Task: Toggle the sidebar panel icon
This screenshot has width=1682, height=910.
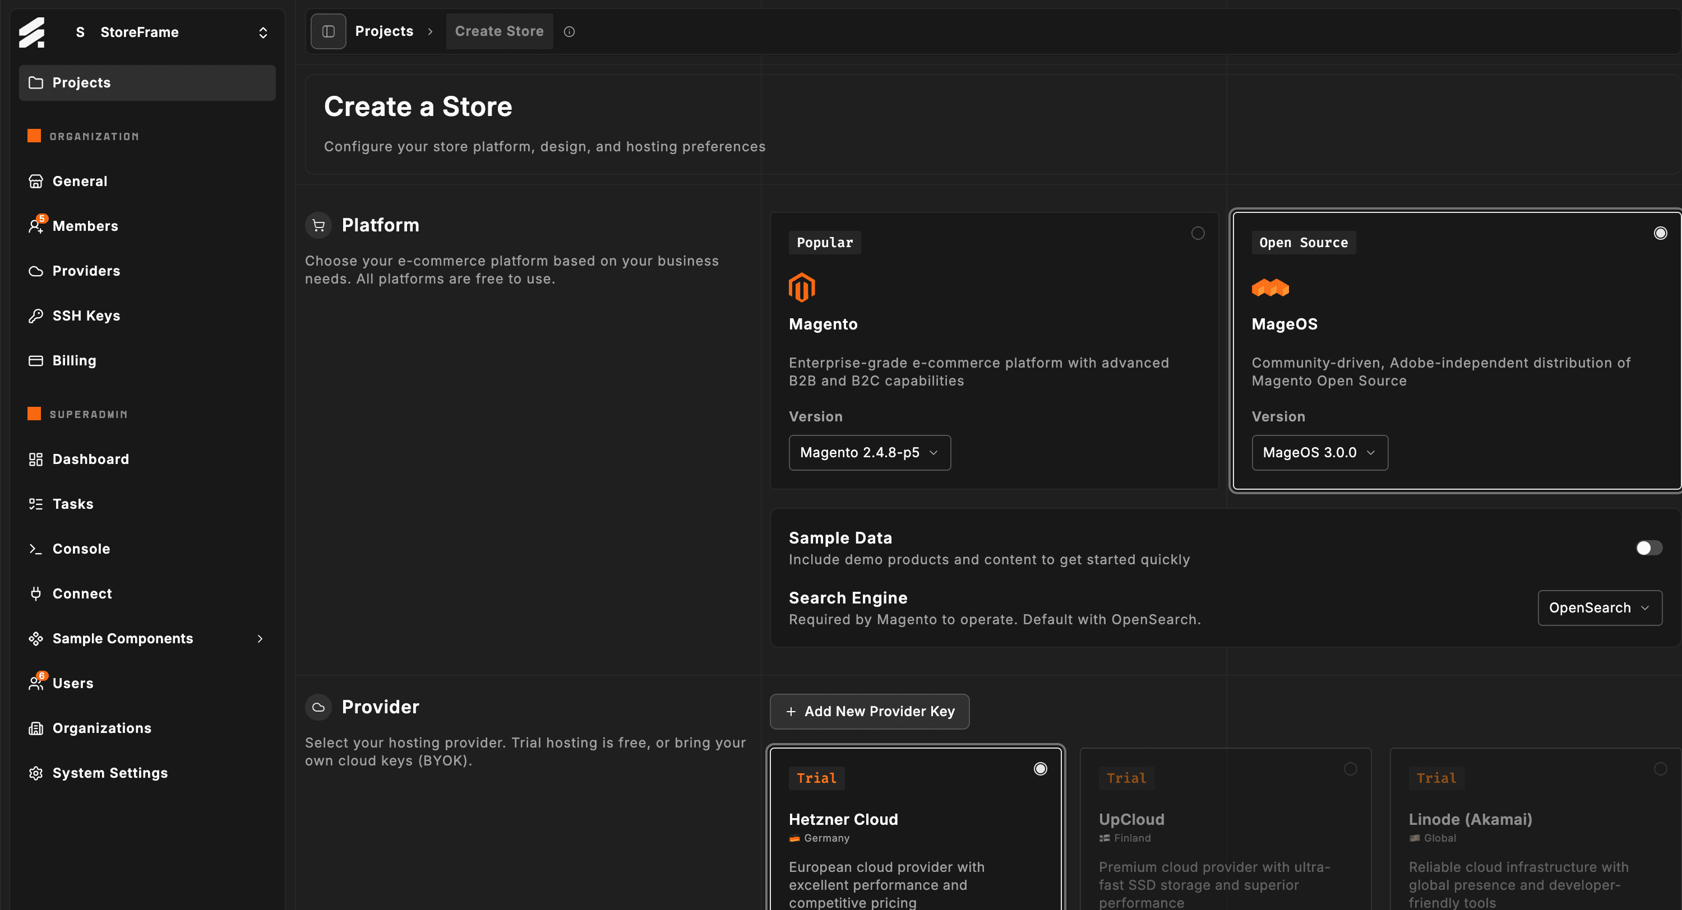Action: click(x=329, y=31)
